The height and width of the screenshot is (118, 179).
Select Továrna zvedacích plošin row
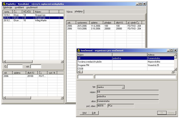click(126, 62)
